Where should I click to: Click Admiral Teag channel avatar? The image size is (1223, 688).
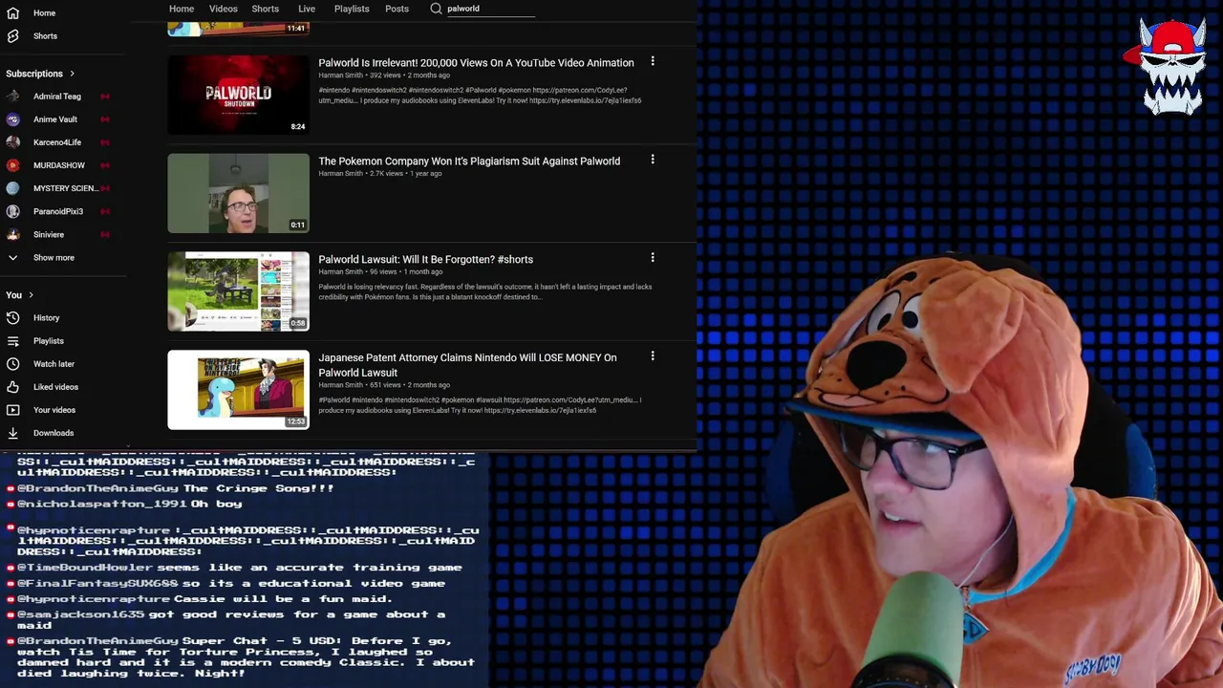tap(13, 97)
